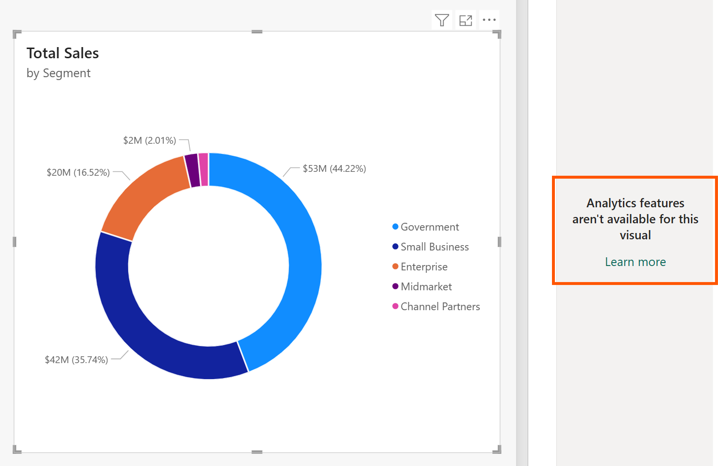Select the Government legend entry
The height and width of the screenshot is (466, 718).
point(430,227)
